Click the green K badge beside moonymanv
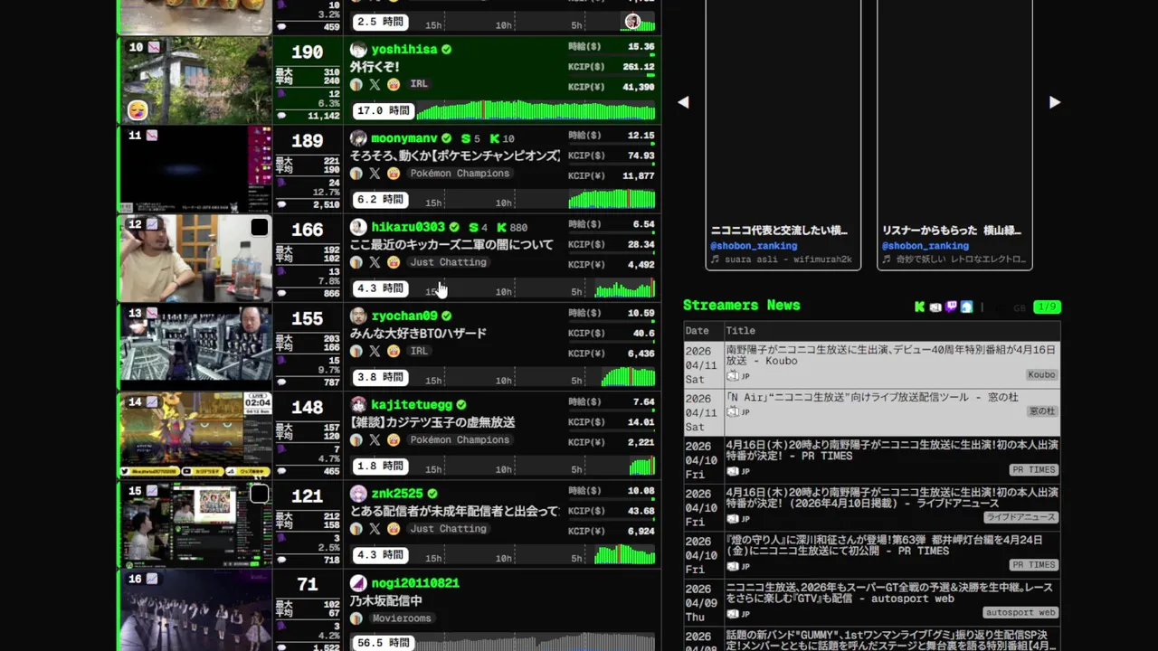Viewport: 1158px width, 651px height. (x=495, y=138)
